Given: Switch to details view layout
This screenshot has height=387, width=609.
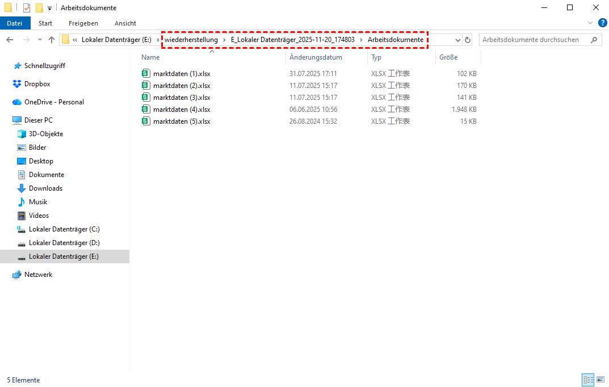Looking at the screenshot, I should point(587,380).
